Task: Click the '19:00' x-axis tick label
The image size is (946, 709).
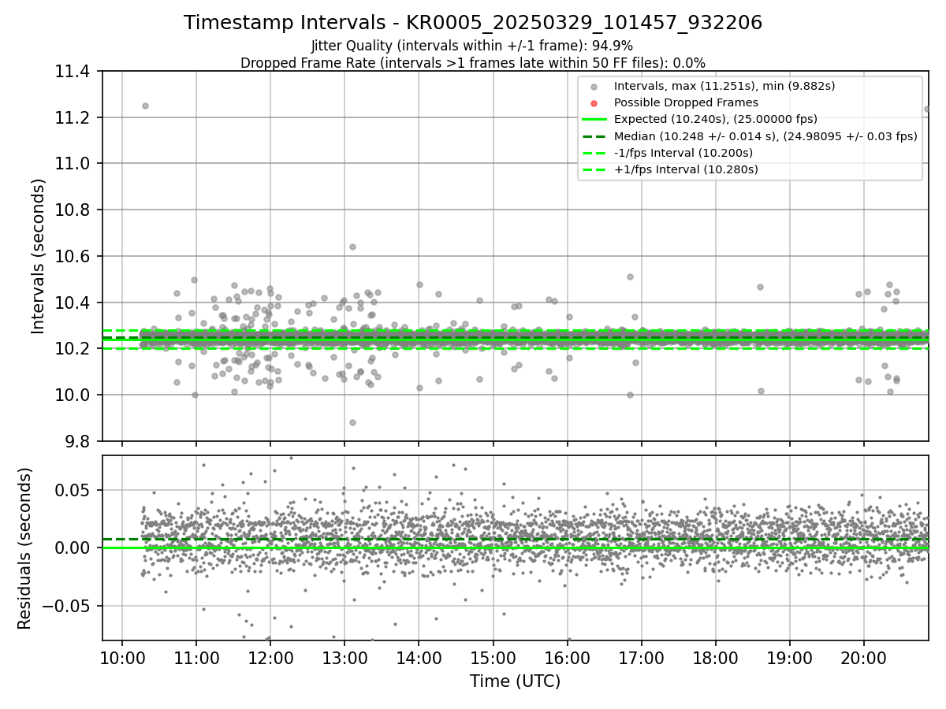Action: (x=789, y=657)
